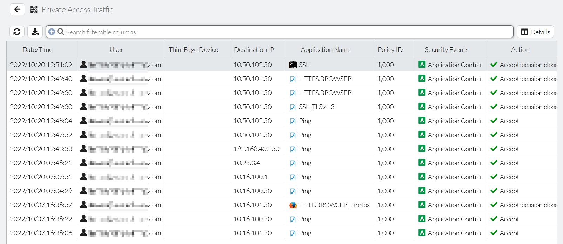The image size is (563, 244).
Task: Sort by the Date/Time column header
Action: tap(38, 50)
